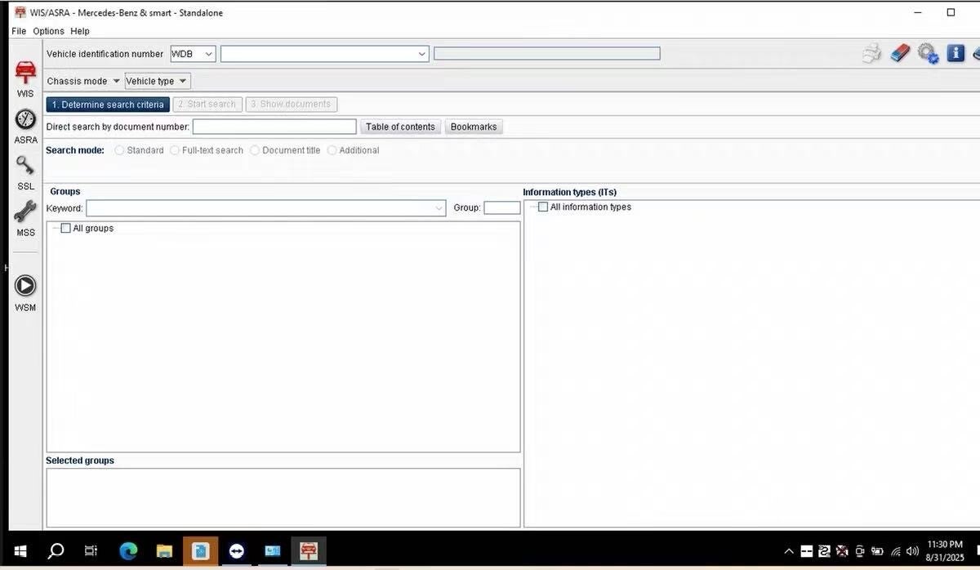
Task: Click the 'Groups' panel heading
Action: [x=65, y=192]
